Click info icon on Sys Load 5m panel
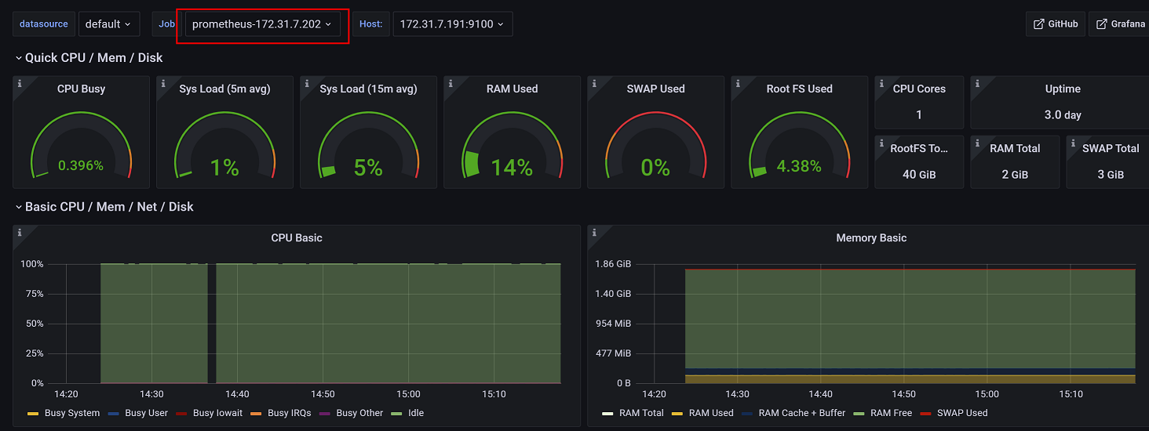Viewport: 1149px width, 431px height. tap(162, 82)
